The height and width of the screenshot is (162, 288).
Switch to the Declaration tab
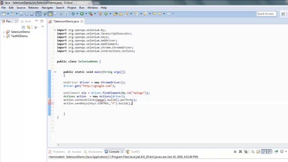point(93,152)
